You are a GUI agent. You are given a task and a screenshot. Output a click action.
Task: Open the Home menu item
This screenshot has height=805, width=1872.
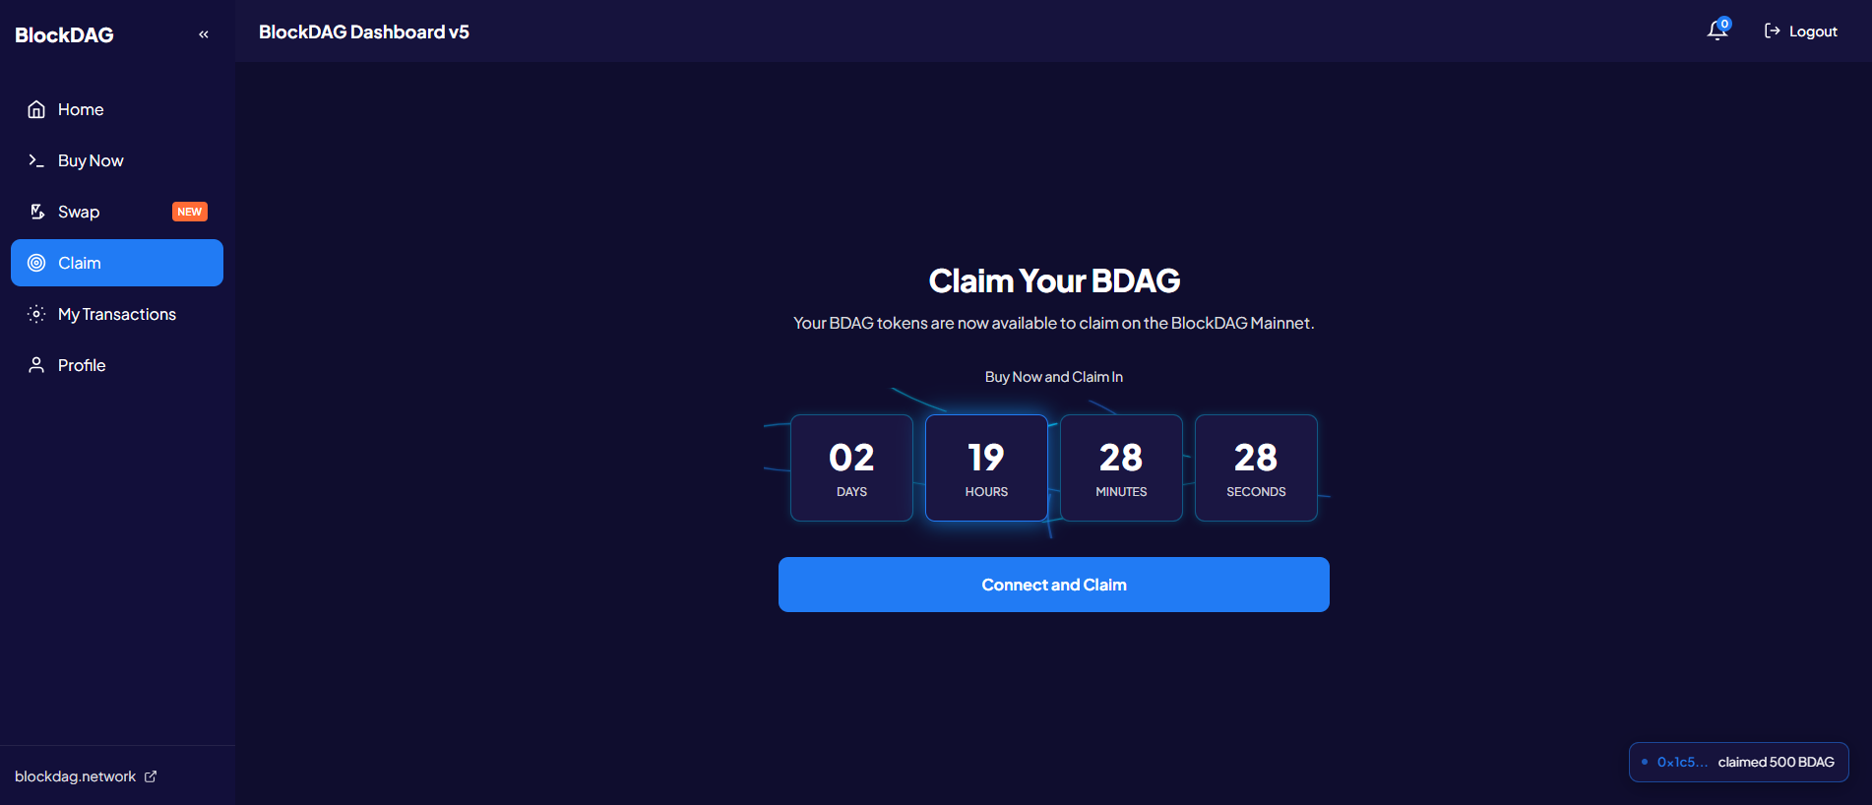tap(117, 109)
